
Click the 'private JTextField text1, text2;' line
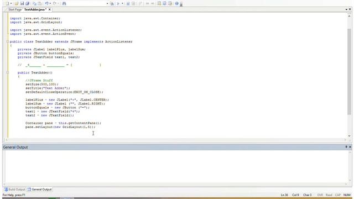(49, 57)
